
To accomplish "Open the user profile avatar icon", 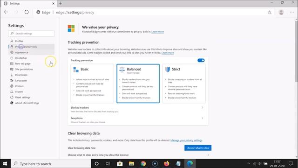I will tap(281, 12).
